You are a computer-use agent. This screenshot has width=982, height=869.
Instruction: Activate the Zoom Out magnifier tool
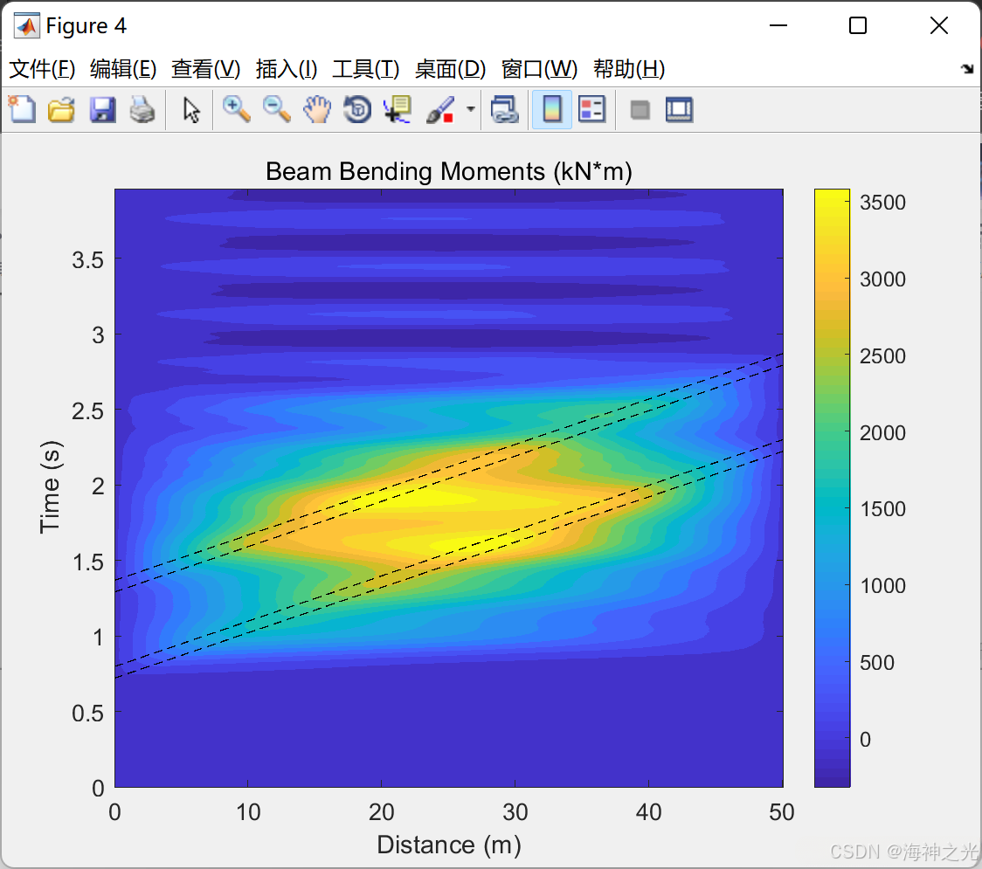pos(276,109)
